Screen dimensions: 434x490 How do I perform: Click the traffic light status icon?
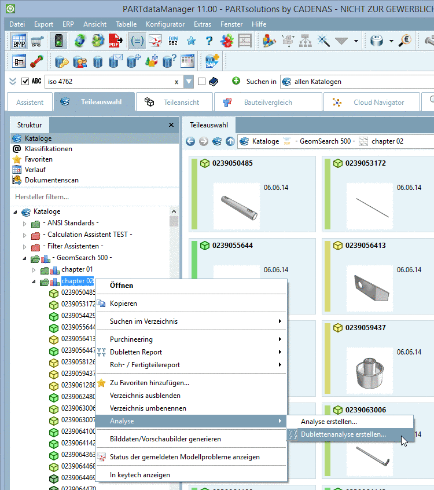point(58,41)
